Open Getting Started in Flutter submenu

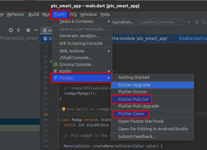click(x=153, y=77)
